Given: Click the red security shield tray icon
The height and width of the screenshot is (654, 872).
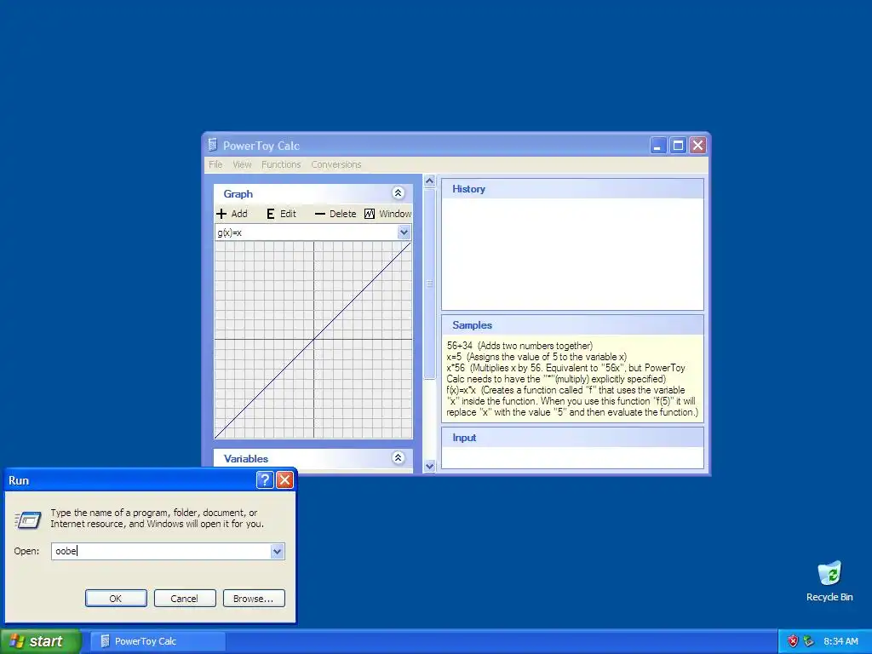Looking at the screenshot, I should [x=793, y=641].
